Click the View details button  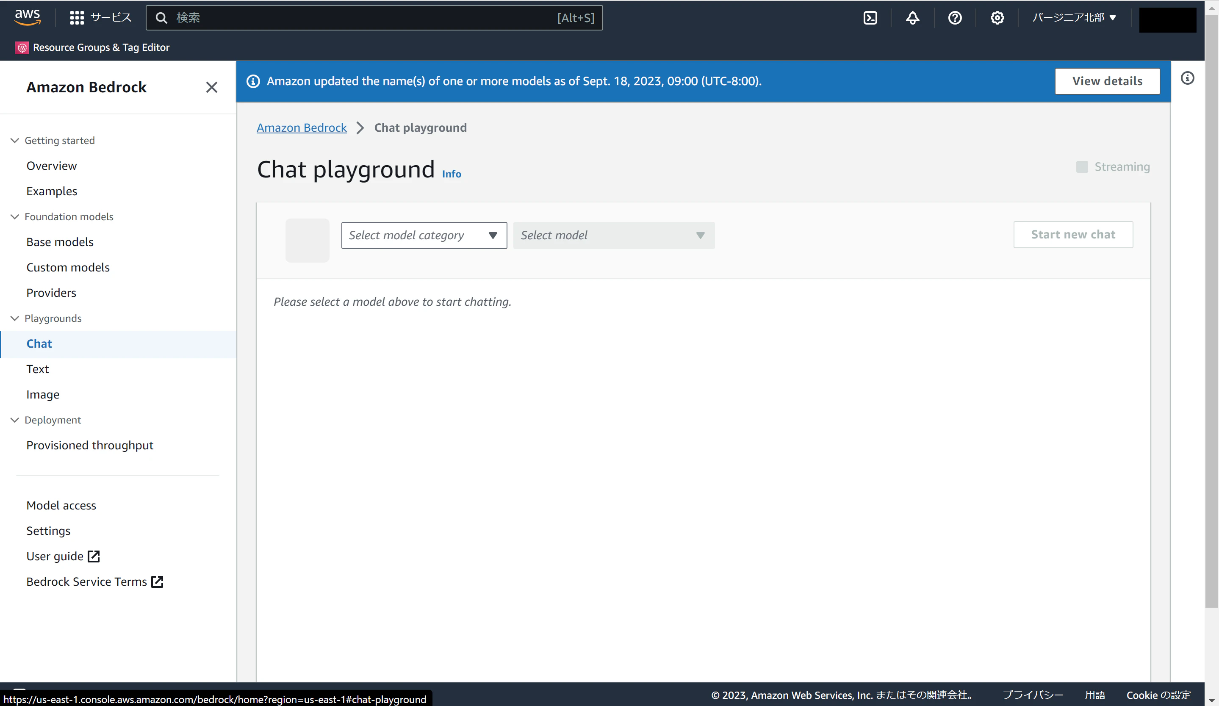[1107, 81]
